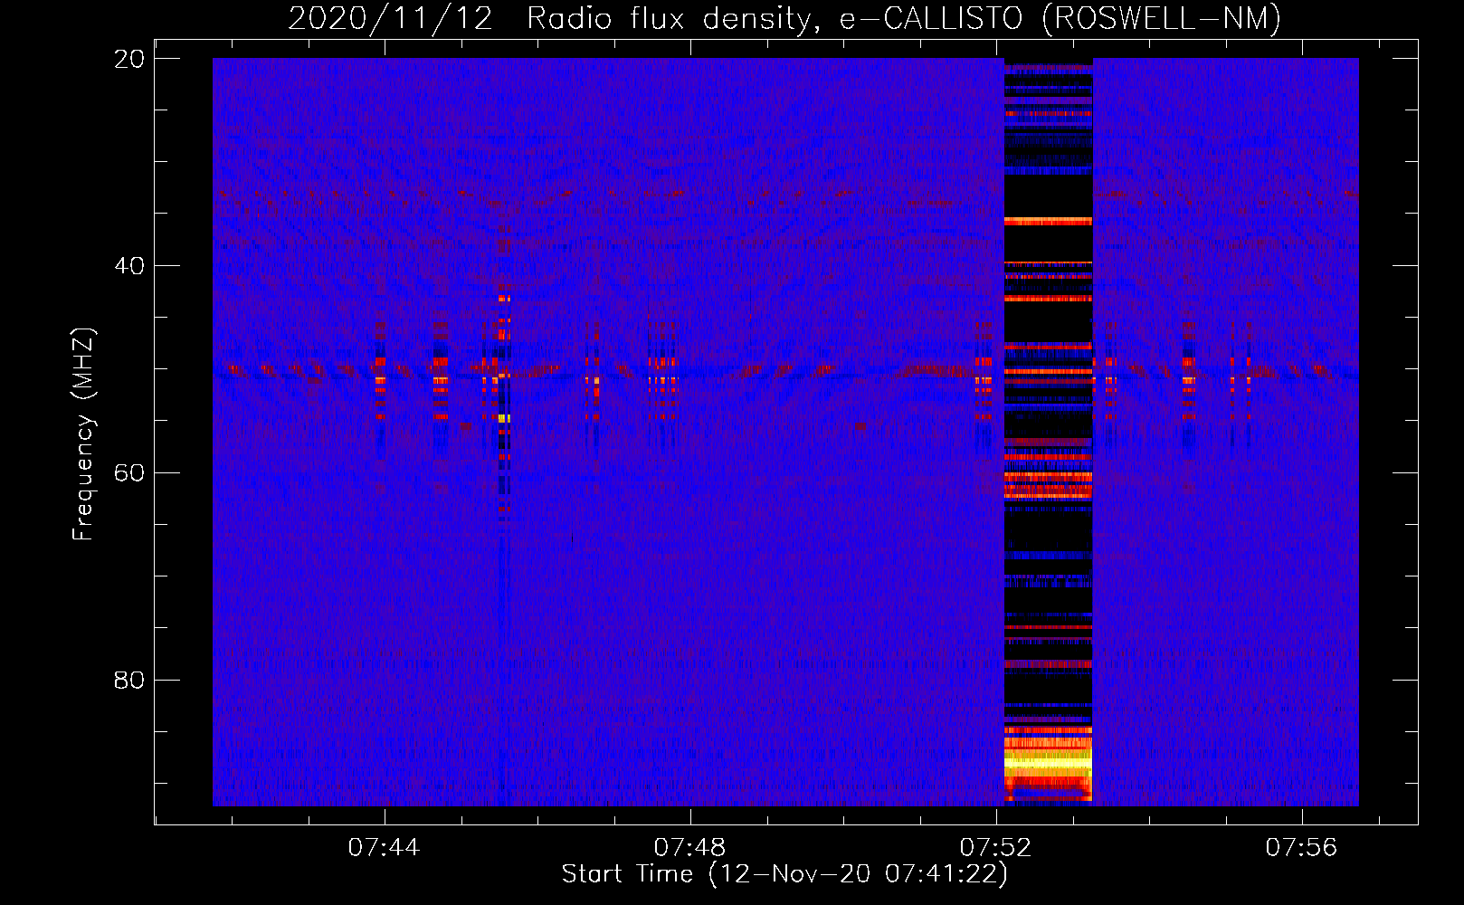Click the '80' frequency tick label
Viewport: 1464px width, 905px height.
point(130,680)
